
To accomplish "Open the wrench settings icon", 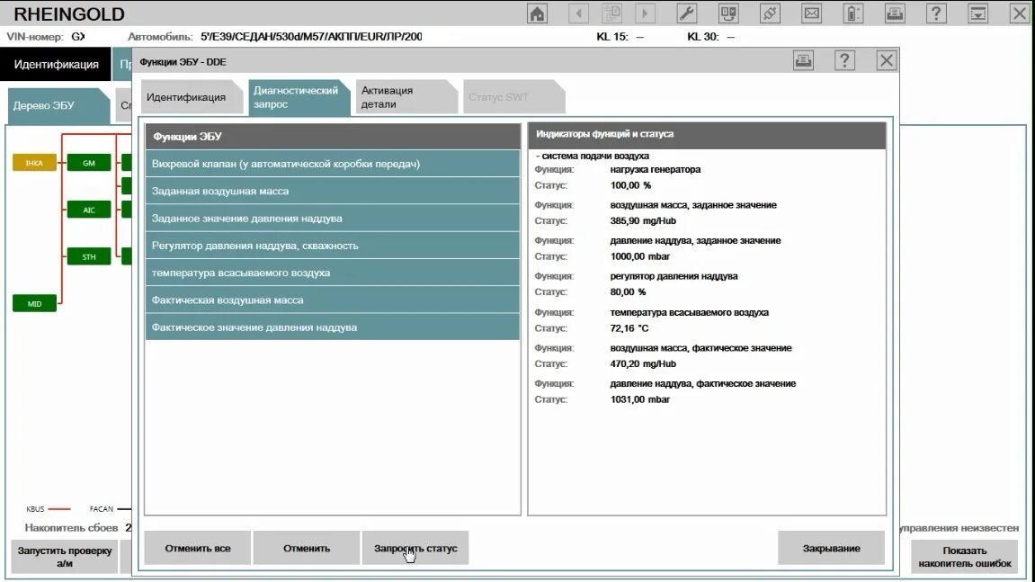I will pos(686,13).
